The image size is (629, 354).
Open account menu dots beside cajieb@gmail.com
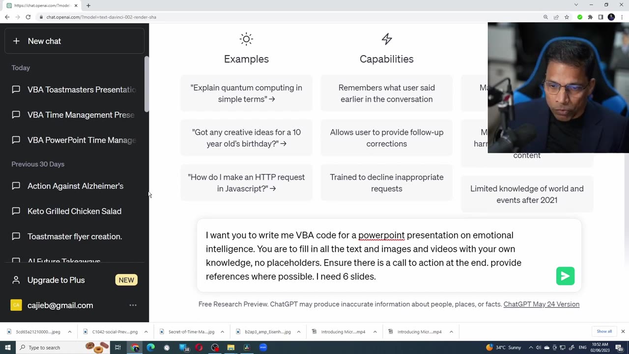(x=133, y=305)
